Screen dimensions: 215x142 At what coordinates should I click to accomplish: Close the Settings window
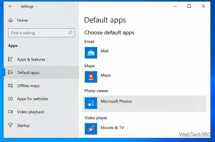[203, 6]
